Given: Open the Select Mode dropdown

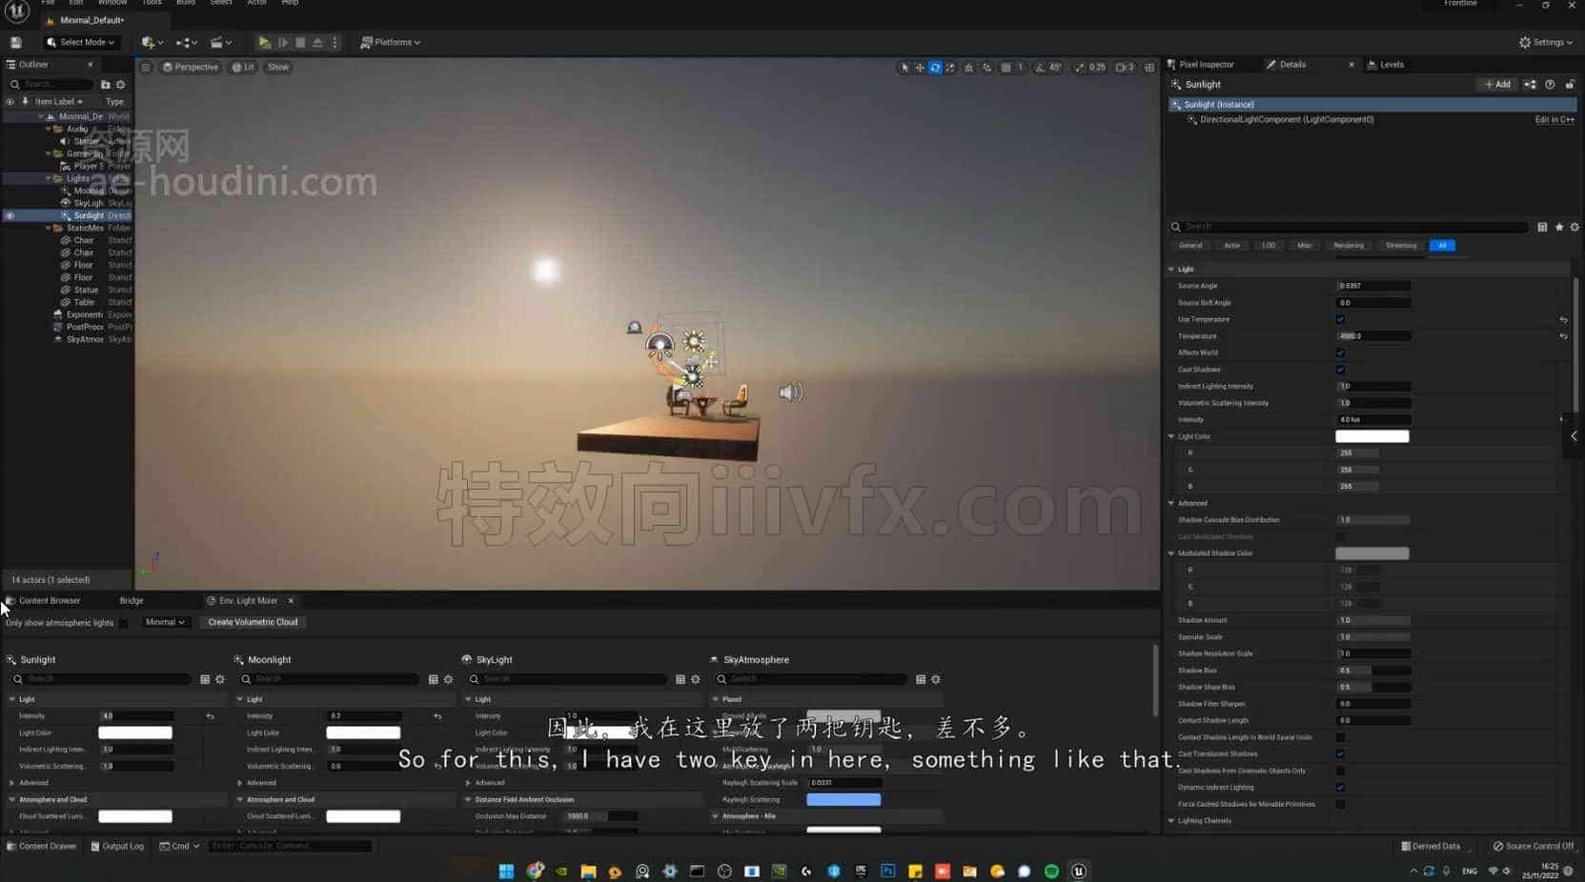Looking at the screenshot, I should click(x=81, y=43).
